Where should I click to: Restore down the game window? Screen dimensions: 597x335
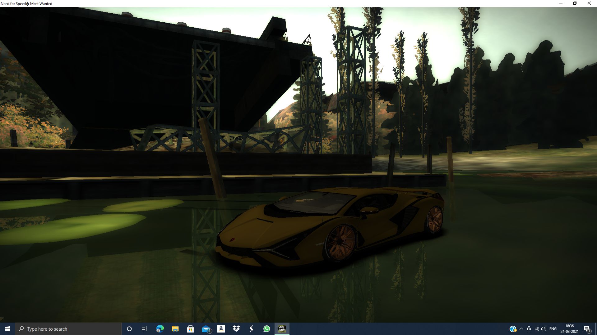(575, 3)
